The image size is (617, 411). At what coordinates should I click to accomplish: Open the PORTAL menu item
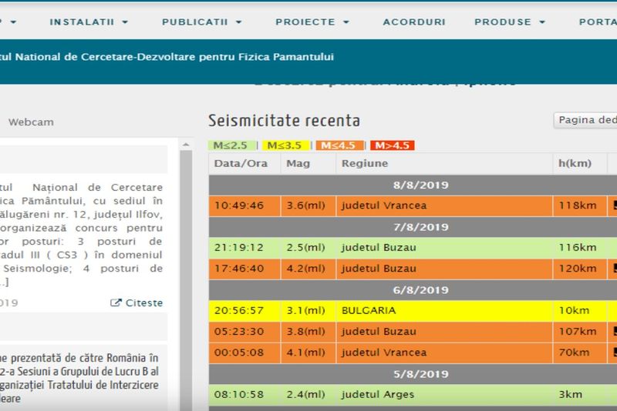pyautogui.click(x=598, y=22)
